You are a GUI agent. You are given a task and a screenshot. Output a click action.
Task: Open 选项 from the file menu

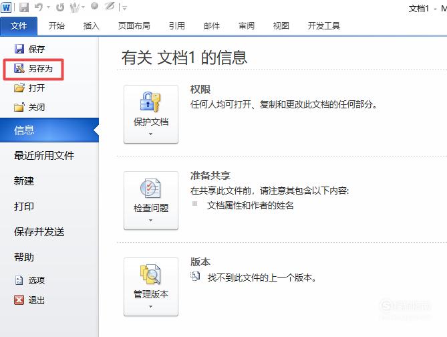[x=37, y=281]
